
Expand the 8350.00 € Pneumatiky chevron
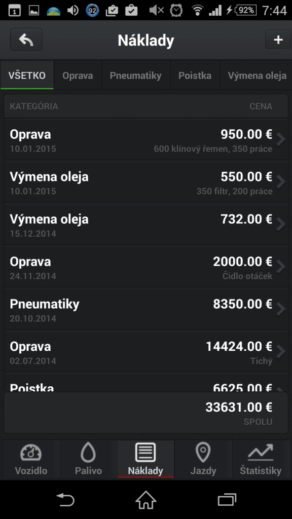click(281, 309)
